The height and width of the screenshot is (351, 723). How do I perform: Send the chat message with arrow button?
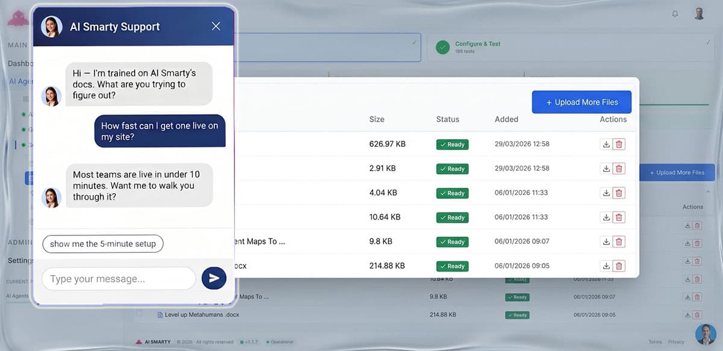[214, 278]
